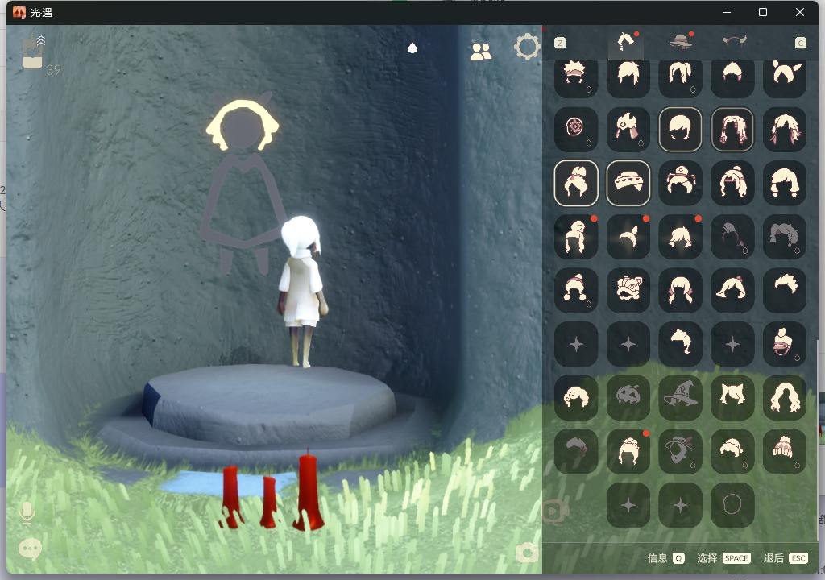Select the small swept tuft hairstyle

tap(785, 290)
